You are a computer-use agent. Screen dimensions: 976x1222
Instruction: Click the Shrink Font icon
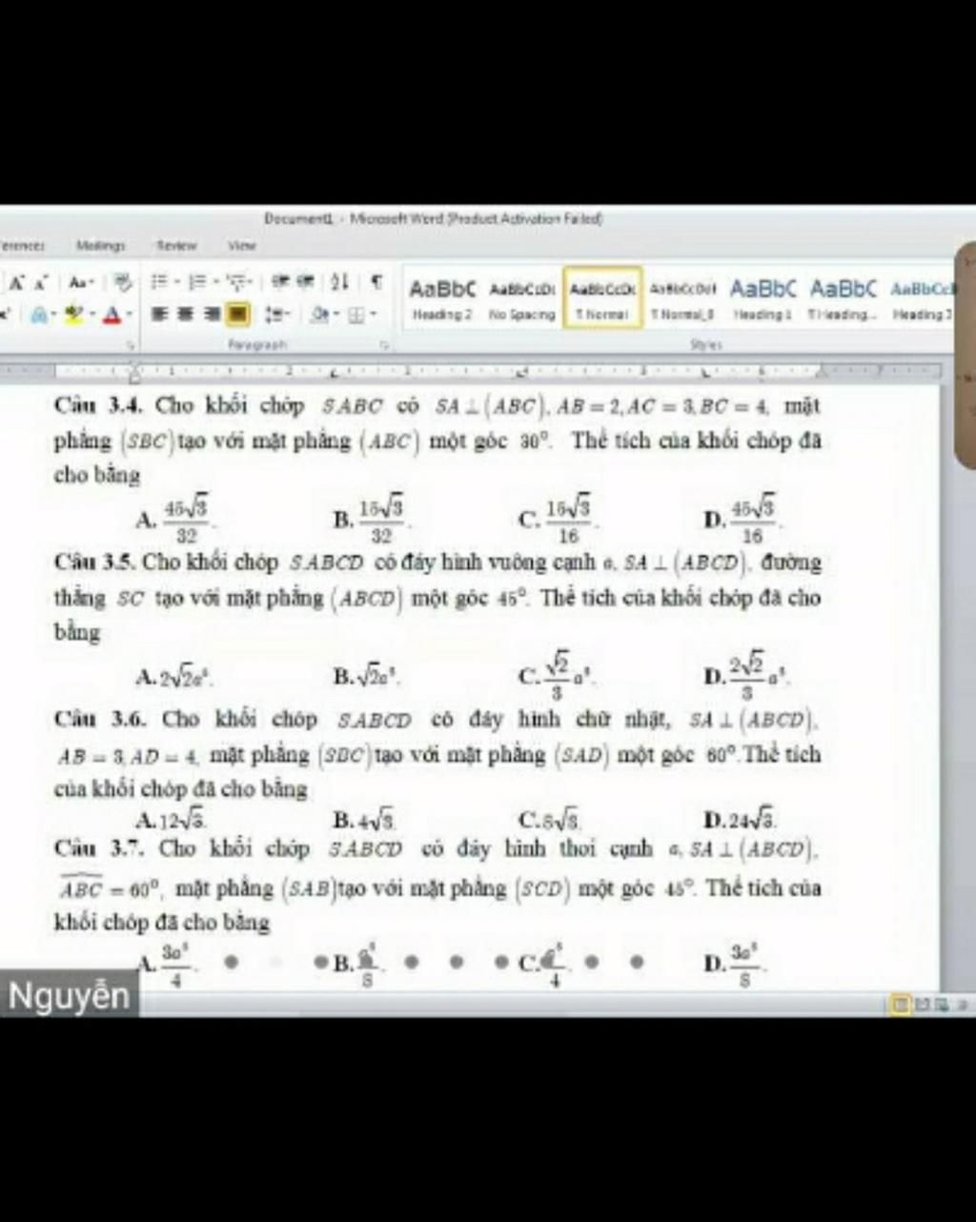click(x=42, y=283)
